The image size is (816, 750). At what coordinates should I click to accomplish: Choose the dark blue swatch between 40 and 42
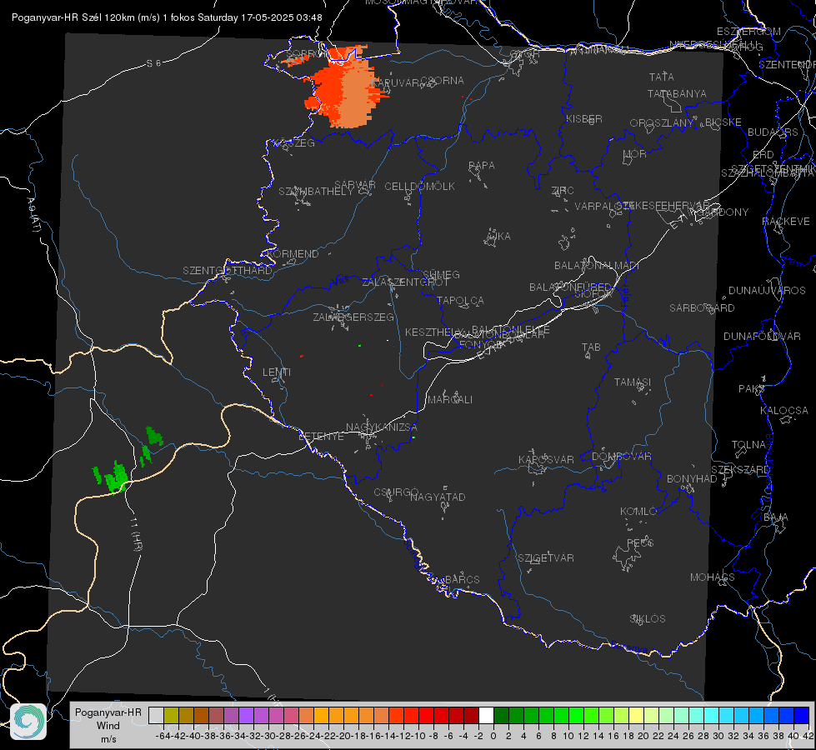[x=802, y=715]
